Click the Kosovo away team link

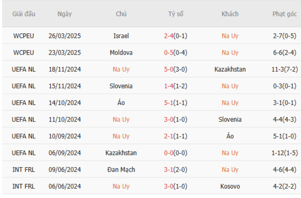[230, 186]
